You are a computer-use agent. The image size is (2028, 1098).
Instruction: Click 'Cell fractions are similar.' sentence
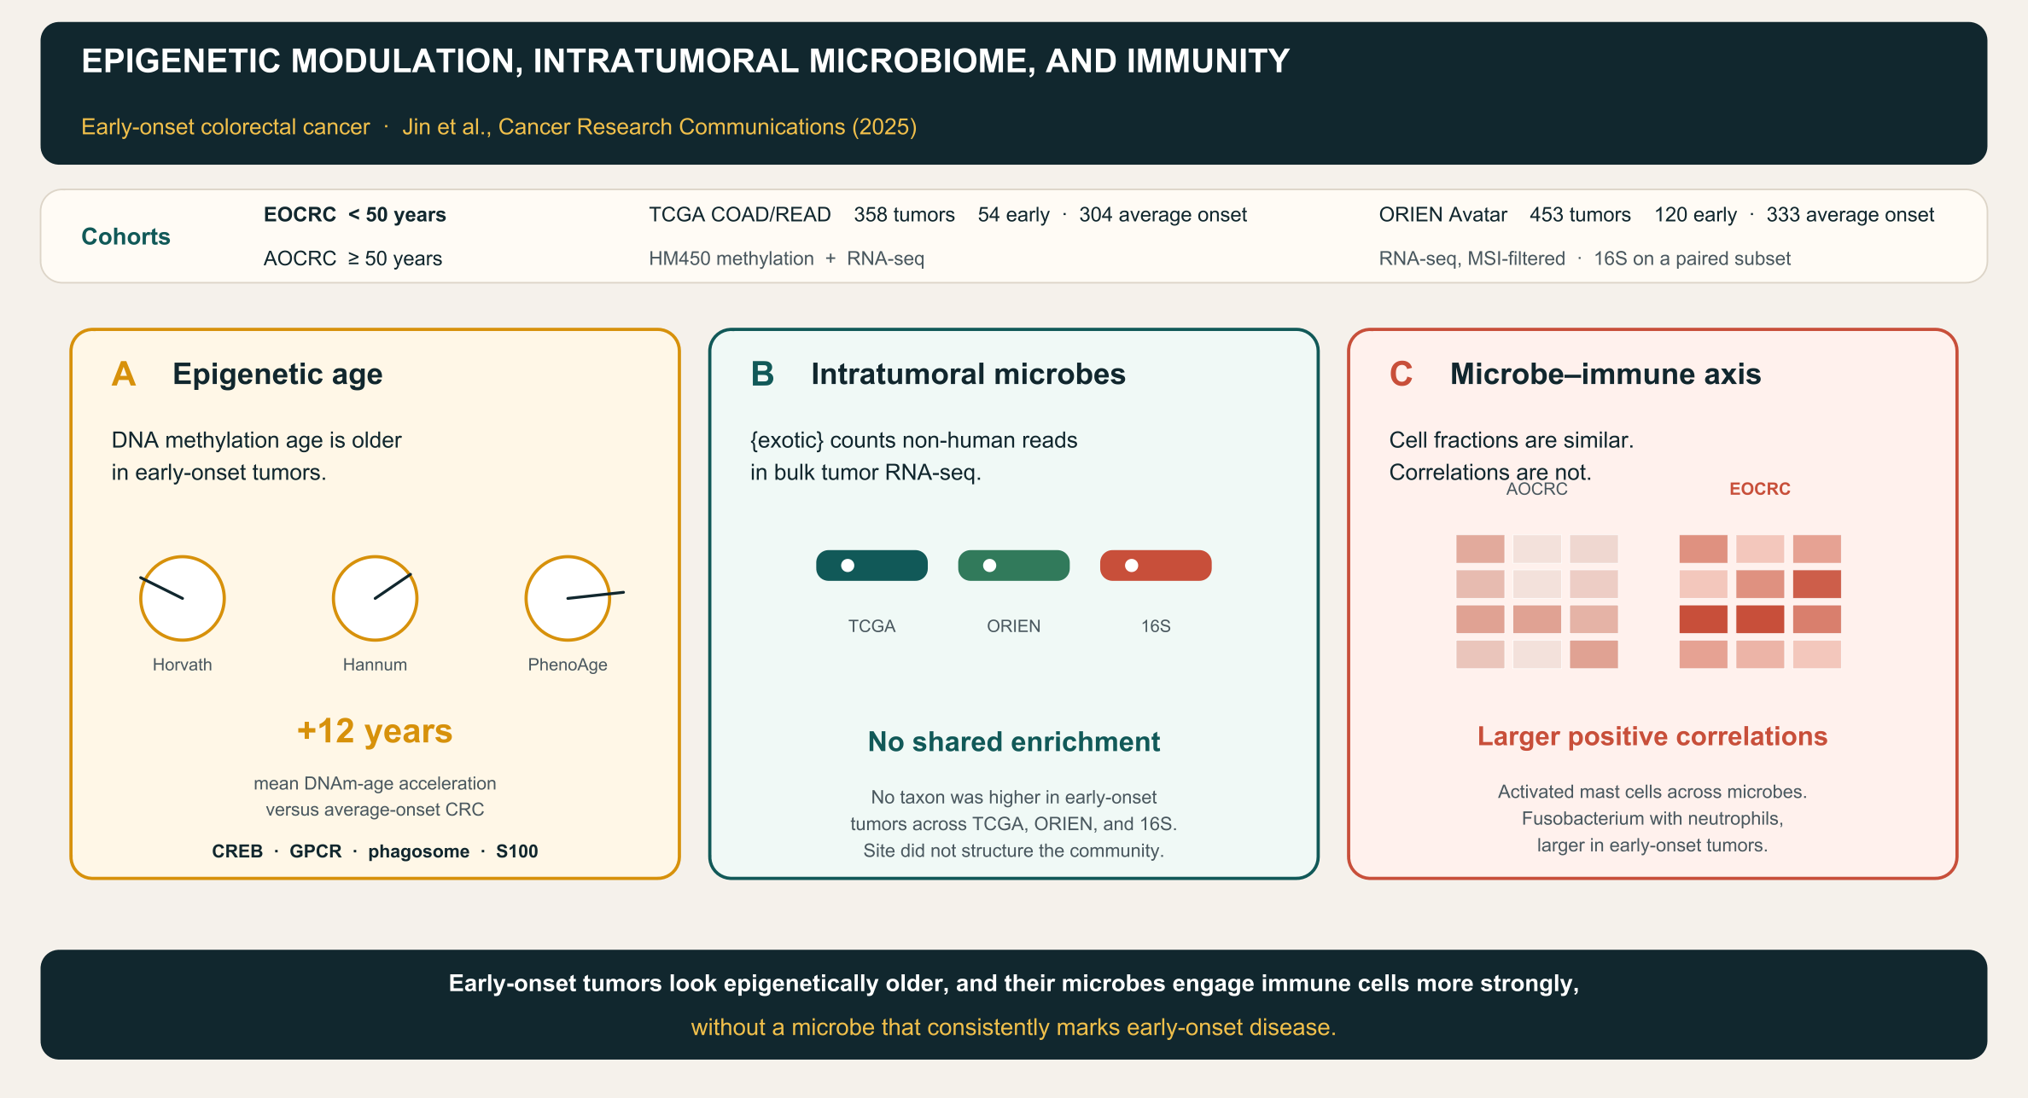coord(1512,440)
